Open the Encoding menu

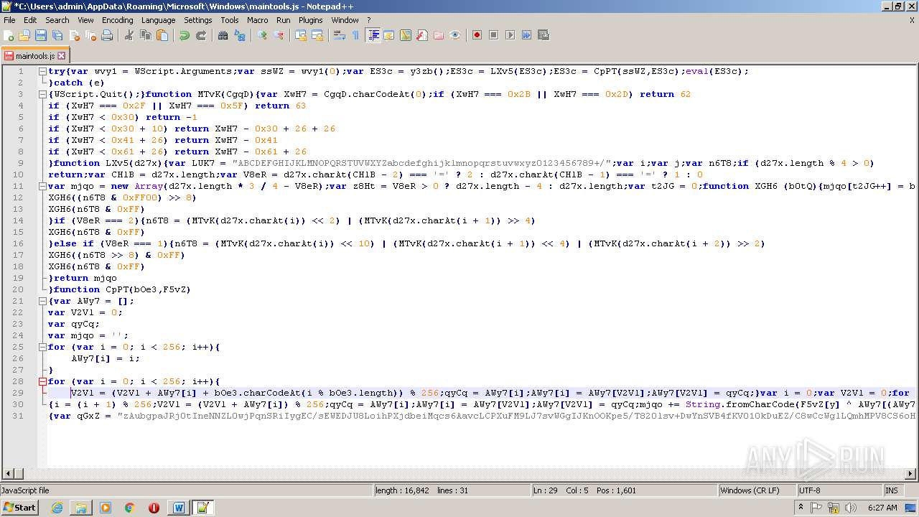tap(118, 20)
